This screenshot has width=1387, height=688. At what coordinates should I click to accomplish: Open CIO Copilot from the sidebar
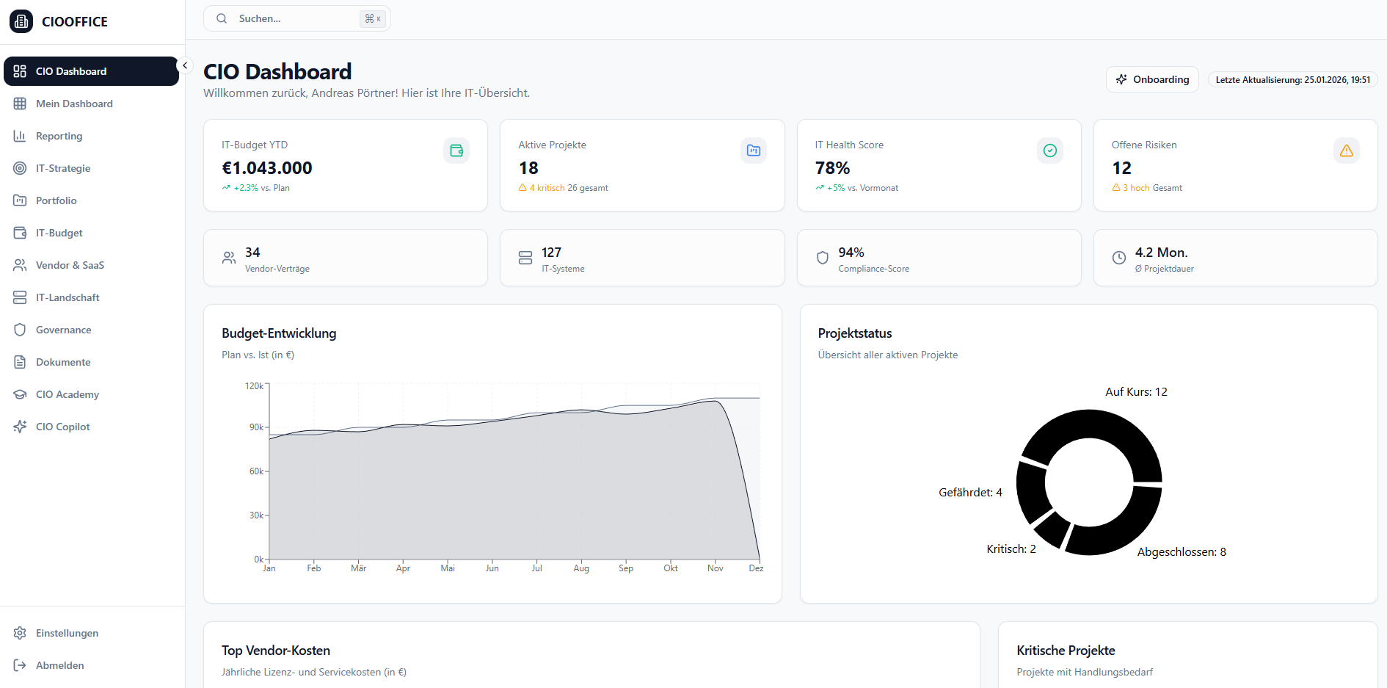(x=62, y=426)
